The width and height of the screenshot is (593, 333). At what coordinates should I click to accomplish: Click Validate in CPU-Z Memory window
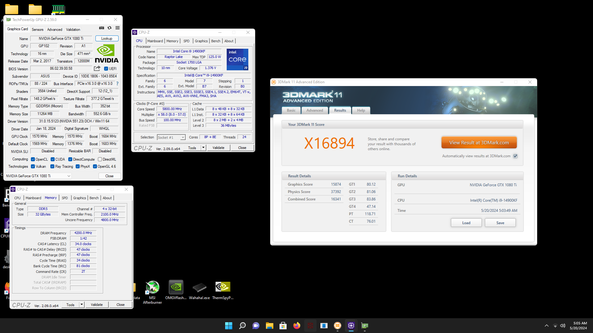pyautogui.click(x=97, y=305)
